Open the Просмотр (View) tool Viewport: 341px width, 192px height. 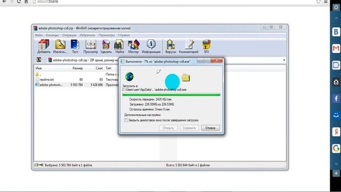tap(91, 46)
